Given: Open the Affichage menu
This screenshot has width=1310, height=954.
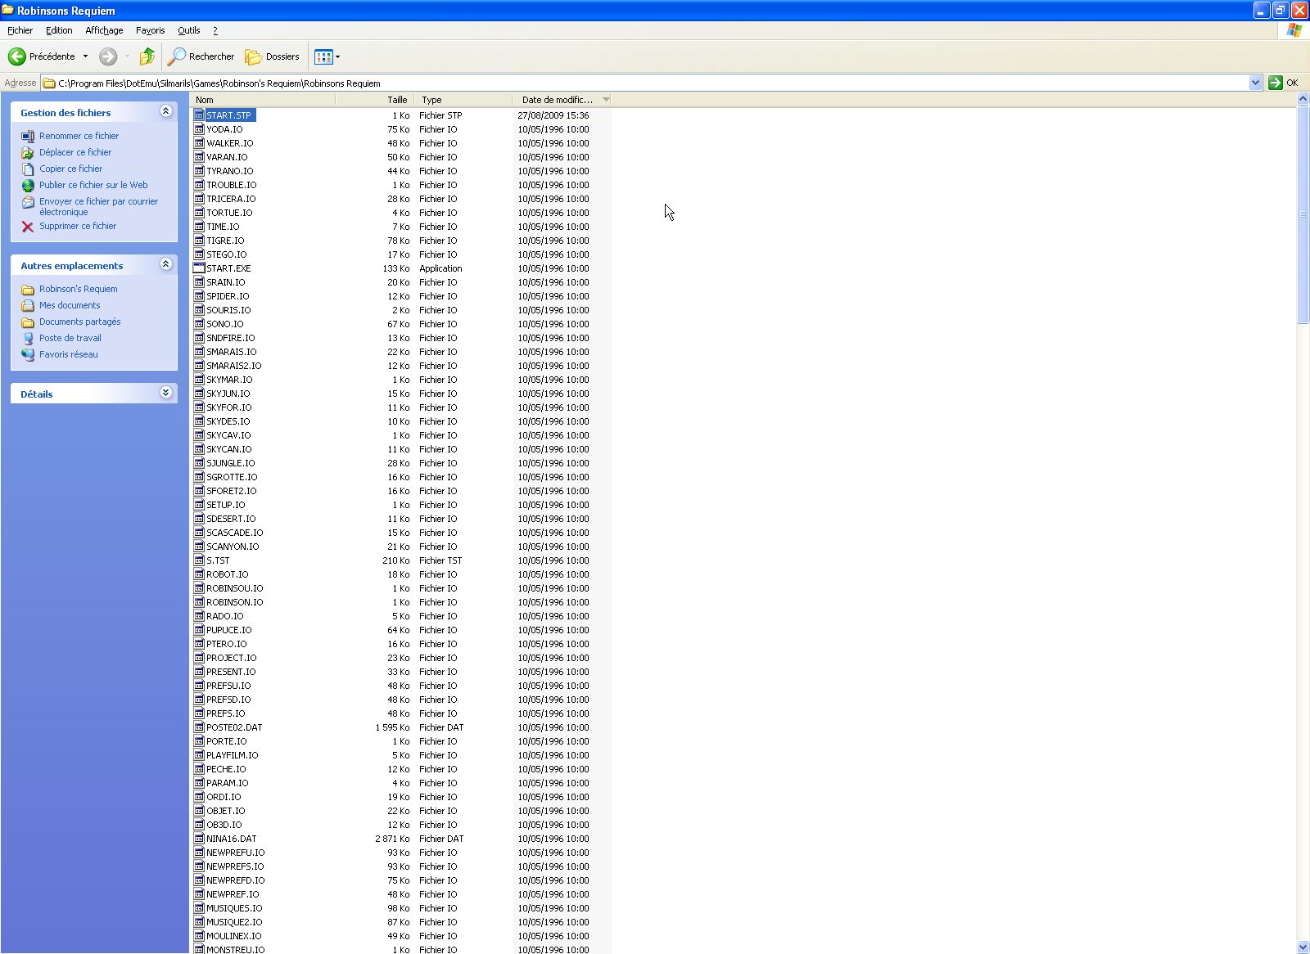Looking at the screenshot, I should (x=104, y=30).
